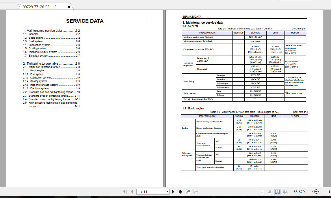Close the 99729-77120-02.pdf tab
This screenshot has height=198, width=331.
[x=68, y=6]
